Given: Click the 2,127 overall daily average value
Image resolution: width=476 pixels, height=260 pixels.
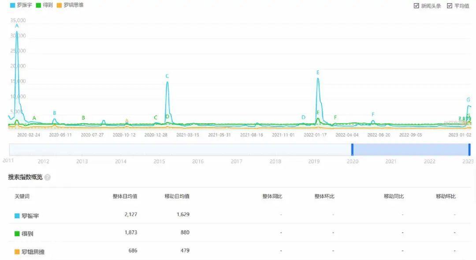Looking at the screenshot, I should tap(131, 215).
